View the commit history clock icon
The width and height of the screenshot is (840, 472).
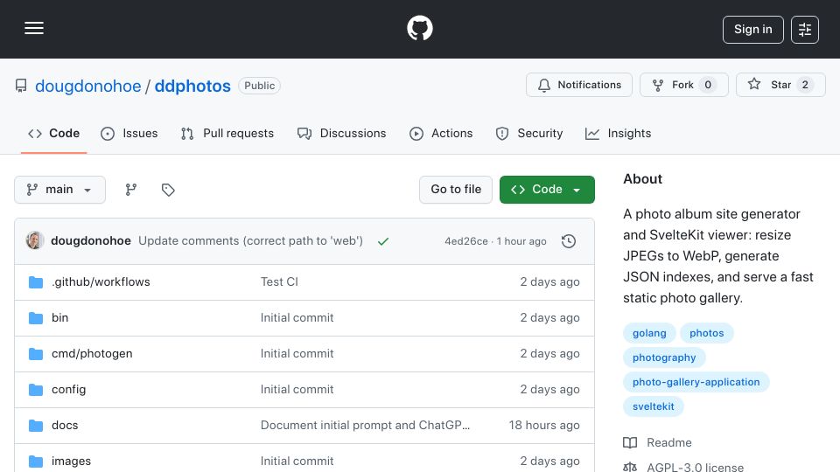point(569,241)
